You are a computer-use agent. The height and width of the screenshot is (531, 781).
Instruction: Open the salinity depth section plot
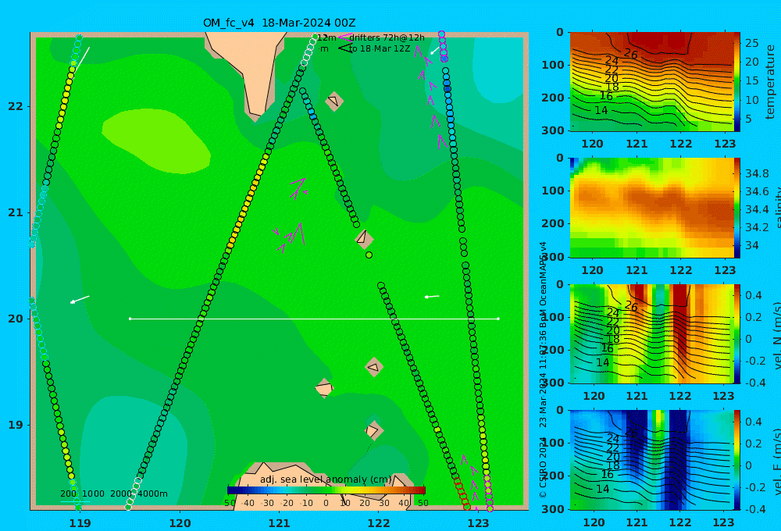pyautogui.click(x=651, y=208)
